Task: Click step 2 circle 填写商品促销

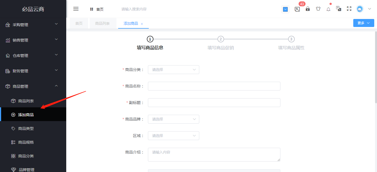Action: tap(221, 39)
